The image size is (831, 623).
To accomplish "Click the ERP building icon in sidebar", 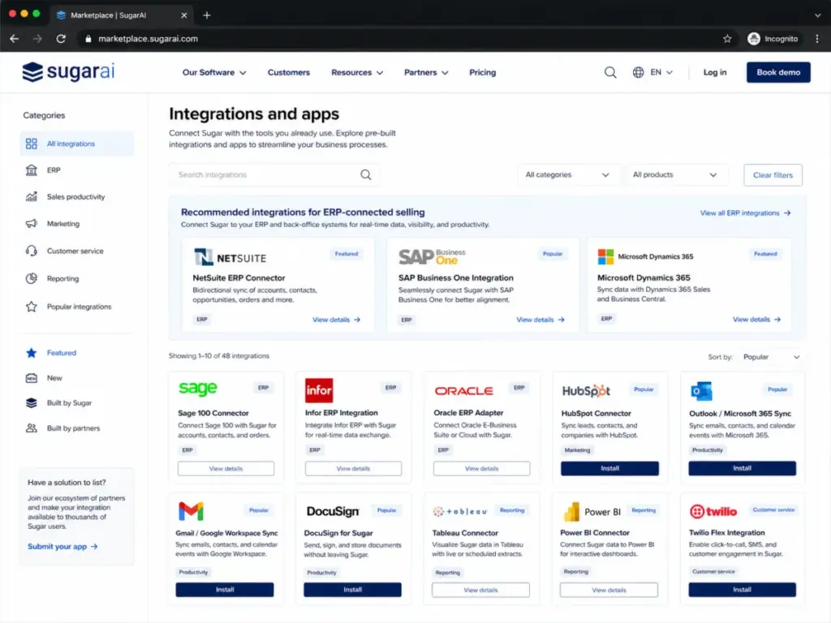I will (32, 170).
